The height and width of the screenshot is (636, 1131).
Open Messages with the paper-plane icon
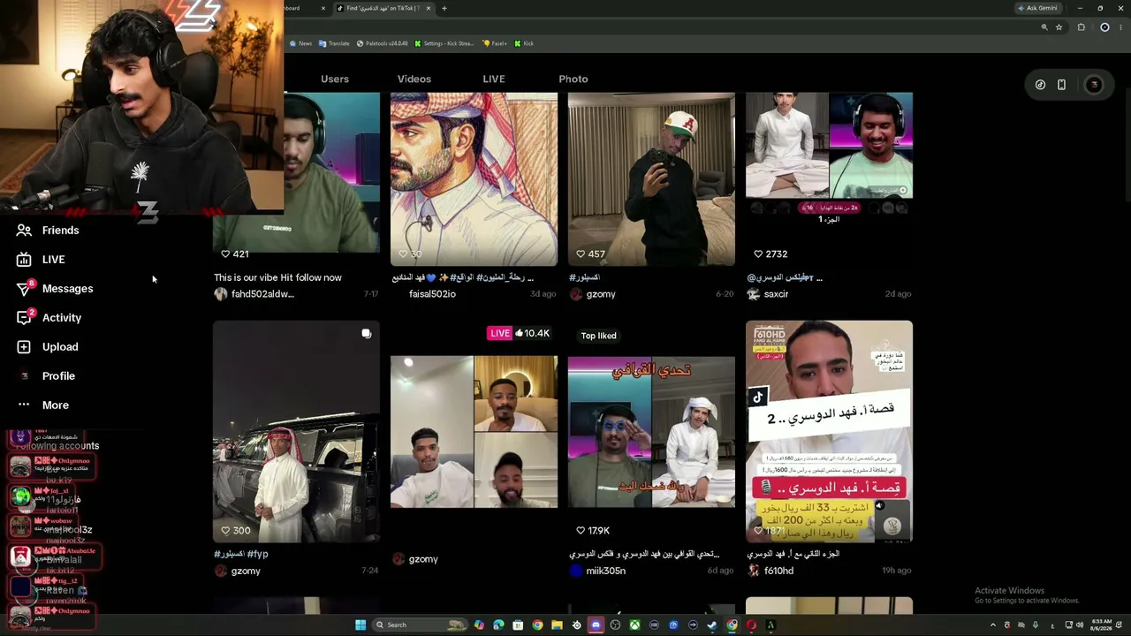pos(24,289)
